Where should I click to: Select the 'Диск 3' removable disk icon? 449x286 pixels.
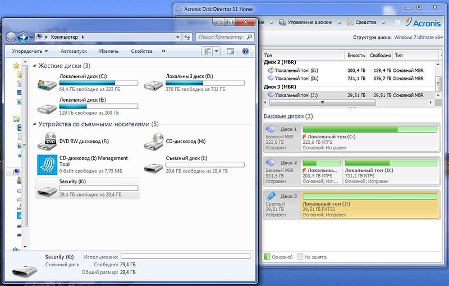click(x=271, y=196)
